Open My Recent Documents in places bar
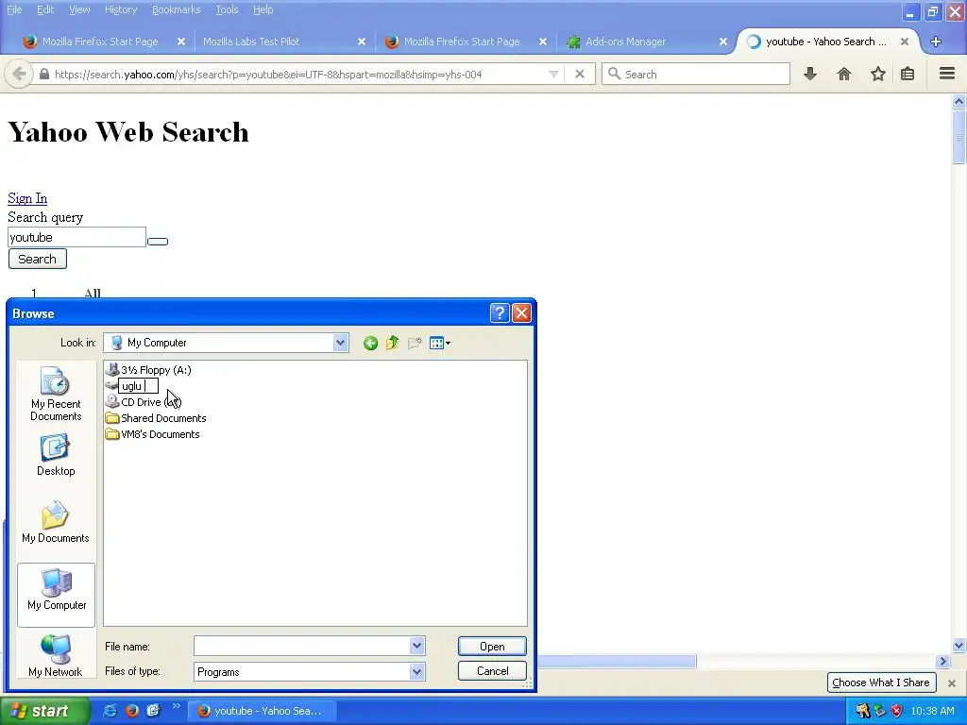This screenshot has width=967, height=725. click(56, 394)
